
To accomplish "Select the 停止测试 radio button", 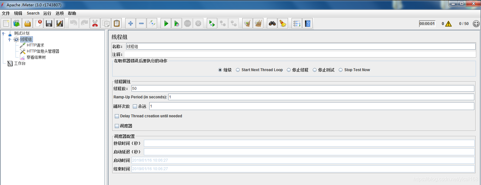I will [x=315, y=70].
